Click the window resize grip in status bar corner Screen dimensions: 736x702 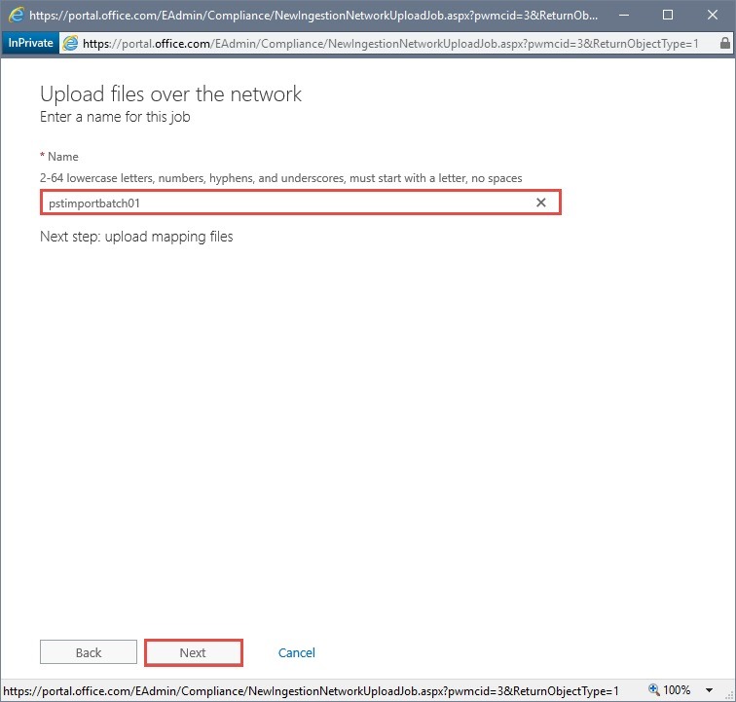(x=729, y=695)
